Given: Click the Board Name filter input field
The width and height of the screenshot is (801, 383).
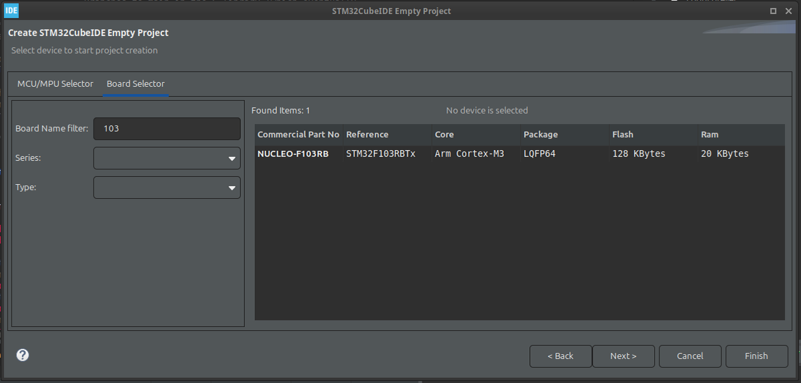Looking at the screenshot, I should [167, 128].
